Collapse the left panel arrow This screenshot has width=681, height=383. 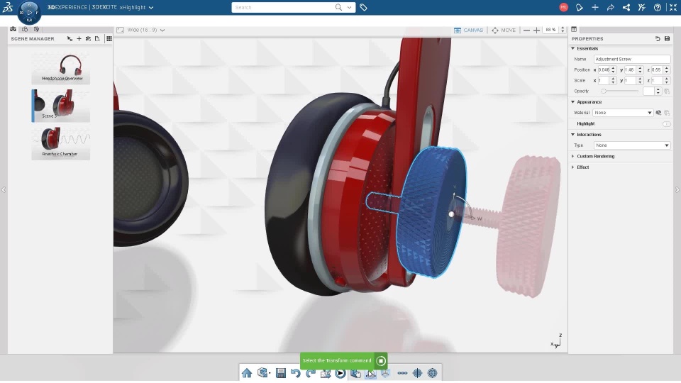(4, 190)
